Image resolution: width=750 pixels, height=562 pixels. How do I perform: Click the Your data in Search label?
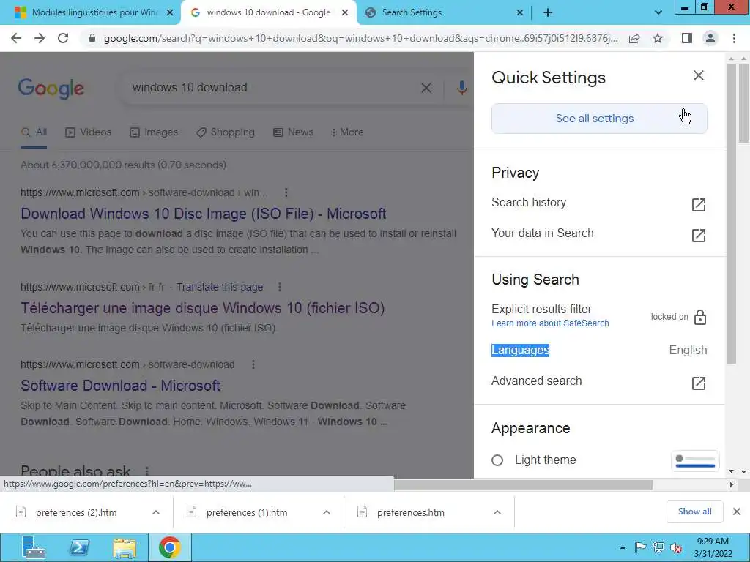coord(543,233)
